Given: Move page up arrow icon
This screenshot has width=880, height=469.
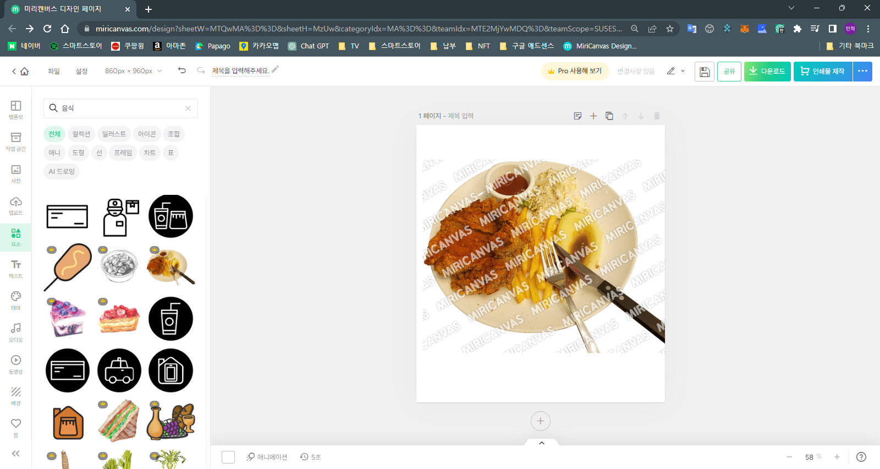Looking at the screenshot, I should point(625,116).
